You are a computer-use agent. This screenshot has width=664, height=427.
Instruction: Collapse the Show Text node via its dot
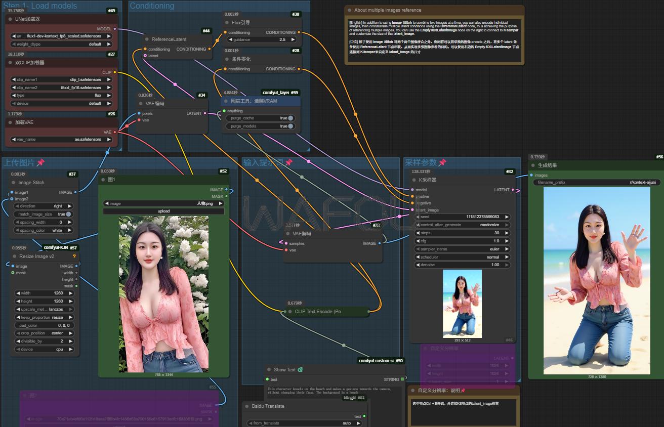(x=268, y=369)
